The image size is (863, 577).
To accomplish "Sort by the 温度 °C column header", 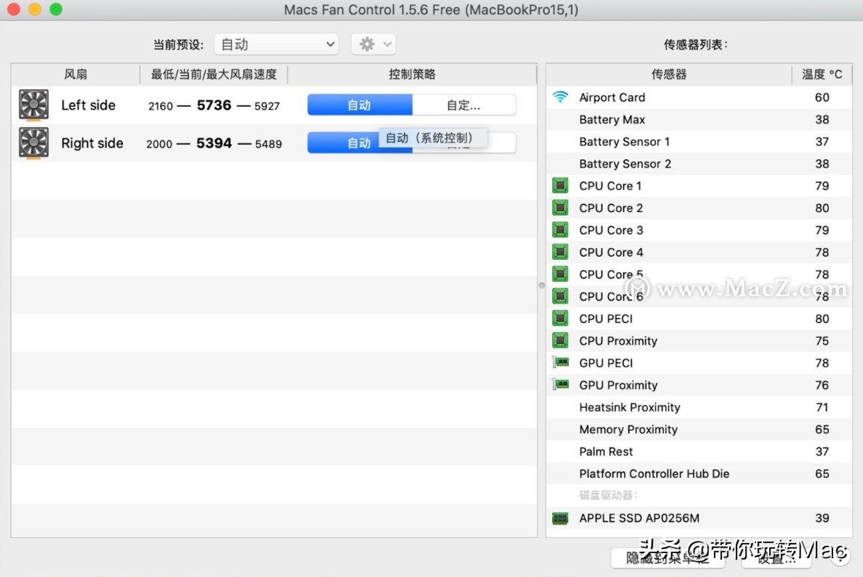I will 822,74.
